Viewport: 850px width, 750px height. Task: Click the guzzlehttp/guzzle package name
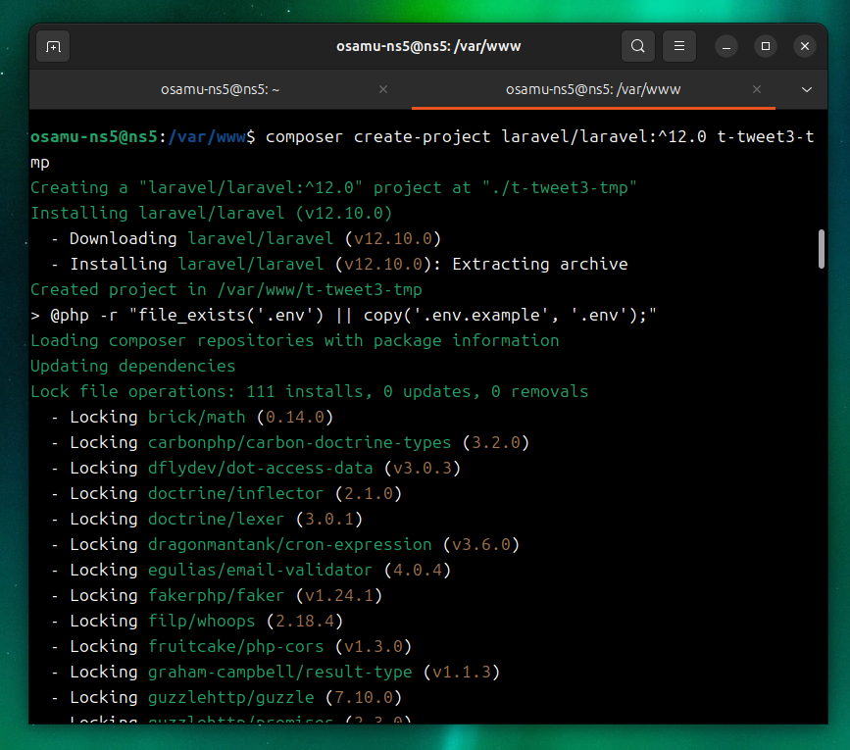(x=230, y=697)
